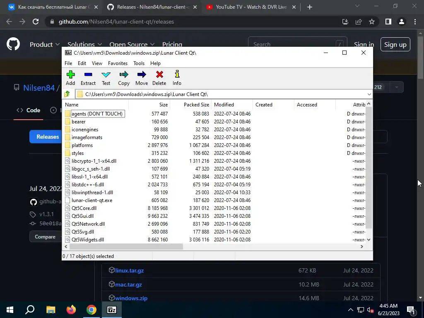Launch Firefox from the taskbar
424x318 pixels.
click(71, 310)
